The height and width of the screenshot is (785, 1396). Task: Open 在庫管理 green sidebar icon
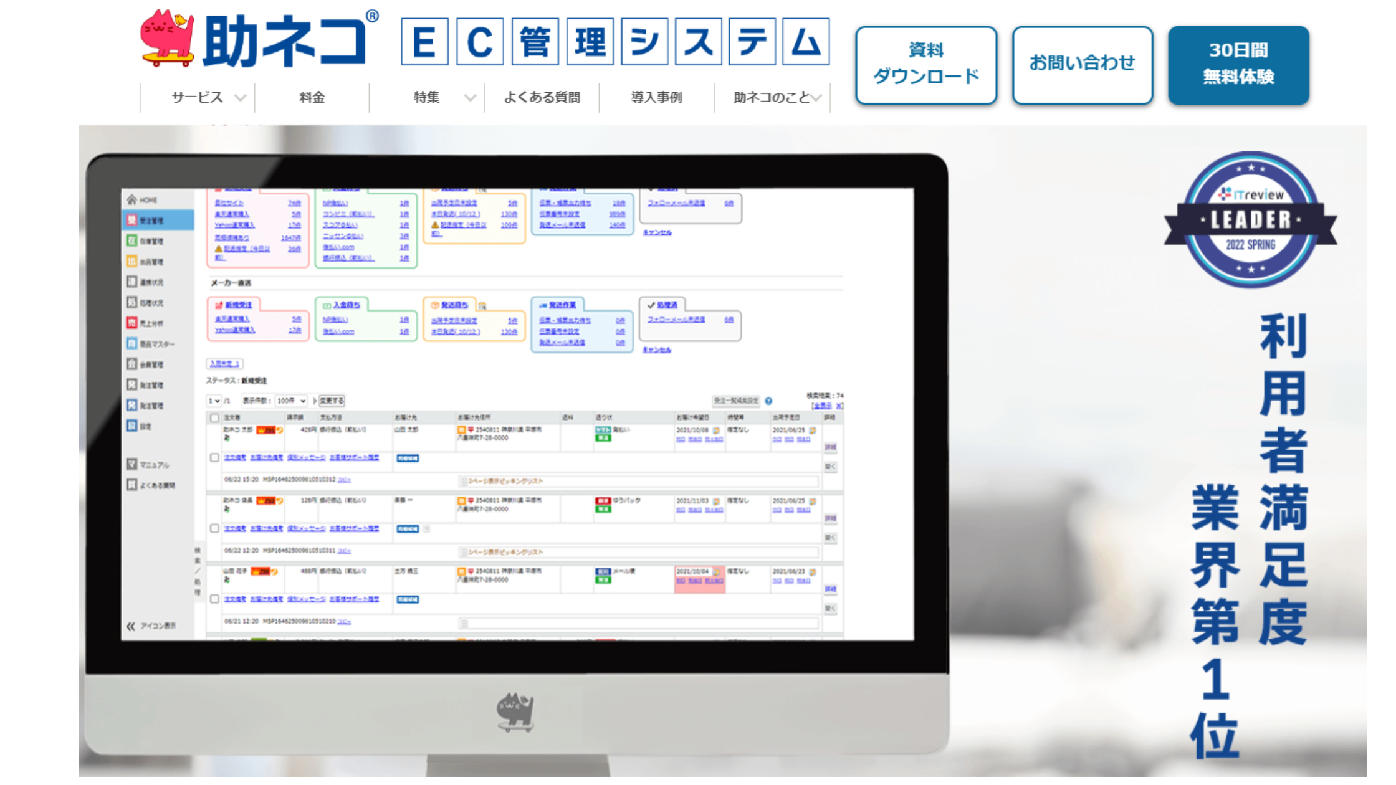(131, 240)
